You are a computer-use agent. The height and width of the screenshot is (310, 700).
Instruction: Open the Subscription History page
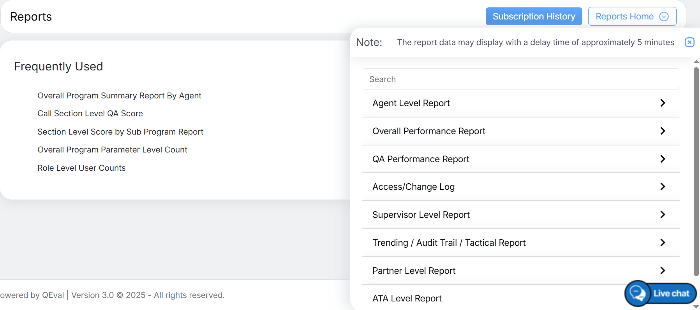(x=533, y=16)
